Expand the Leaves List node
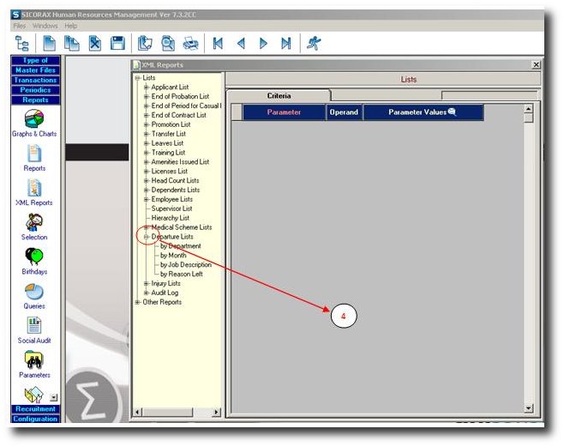 pos(147,143)
